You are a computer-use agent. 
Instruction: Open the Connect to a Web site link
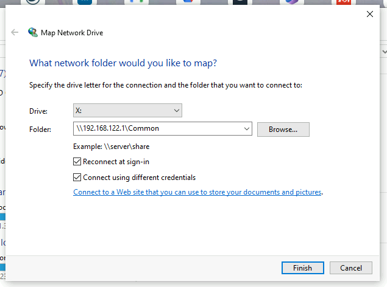click(x=197, y=192)
